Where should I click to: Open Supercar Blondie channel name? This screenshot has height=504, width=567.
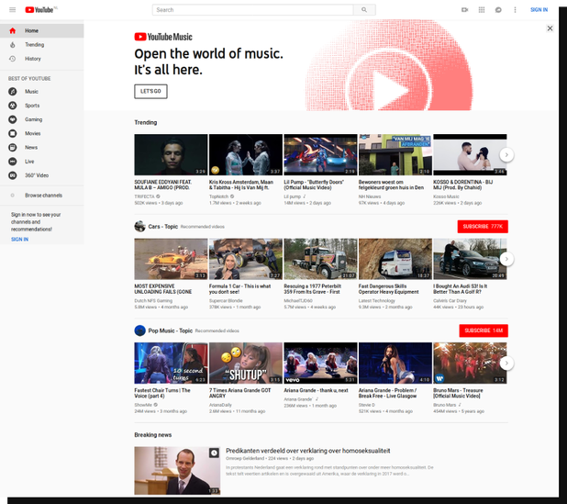click(226, 301)
